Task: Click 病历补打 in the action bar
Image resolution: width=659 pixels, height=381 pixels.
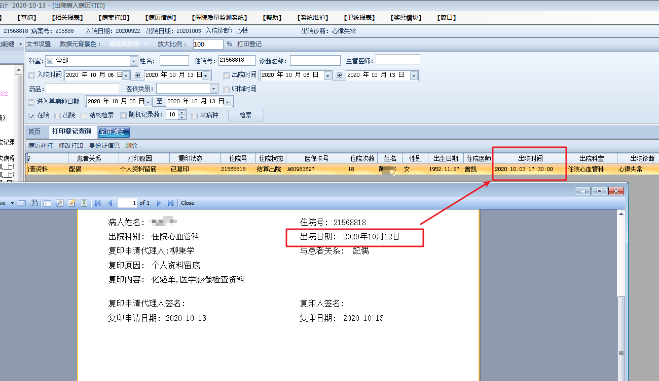Action: [x=41, y=146]
